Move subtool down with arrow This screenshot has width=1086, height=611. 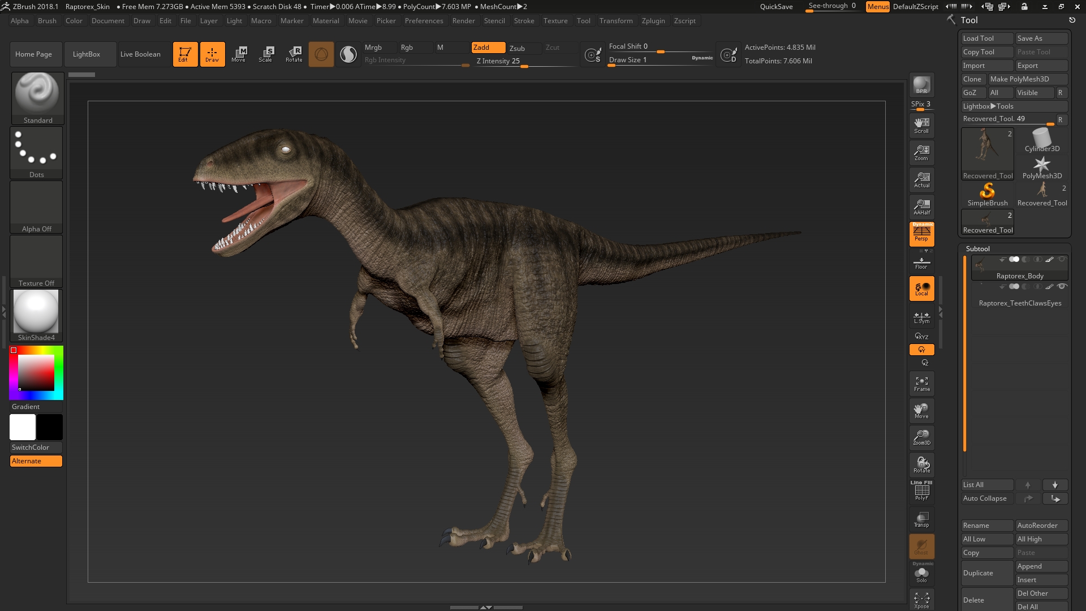coord(1055,485)
